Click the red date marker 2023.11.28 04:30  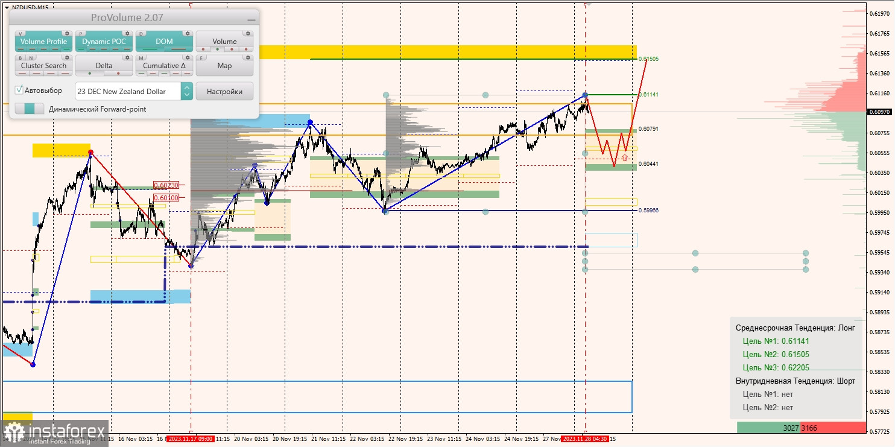pyautogui.click(x=585, y=439)
